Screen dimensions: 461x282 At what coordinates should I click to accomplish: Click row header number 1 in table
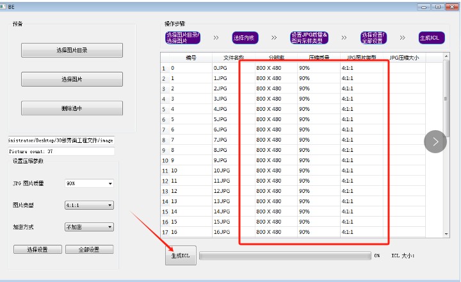[x=165, y=69]
